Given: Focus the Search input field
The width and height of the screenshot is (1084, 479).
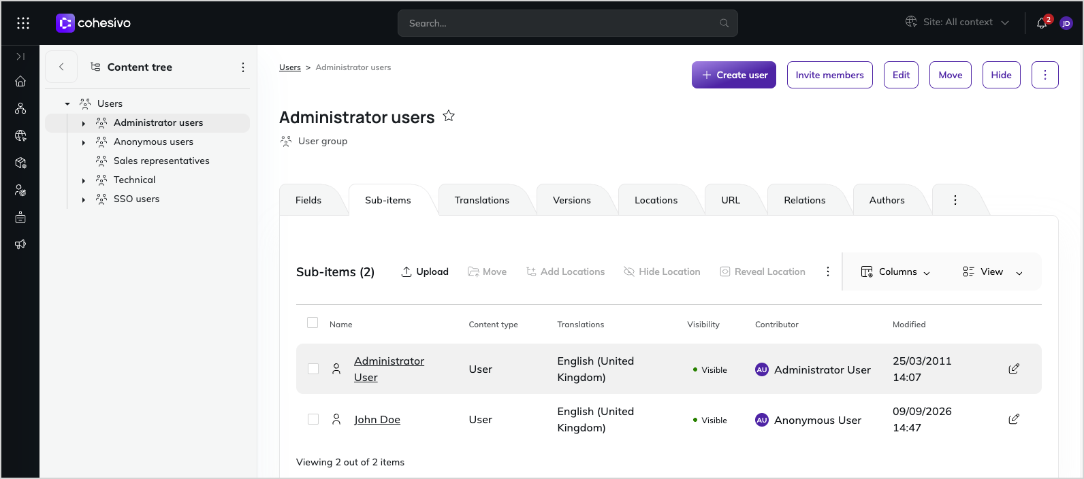Looking at the screenshot, I should click(568, 23).
